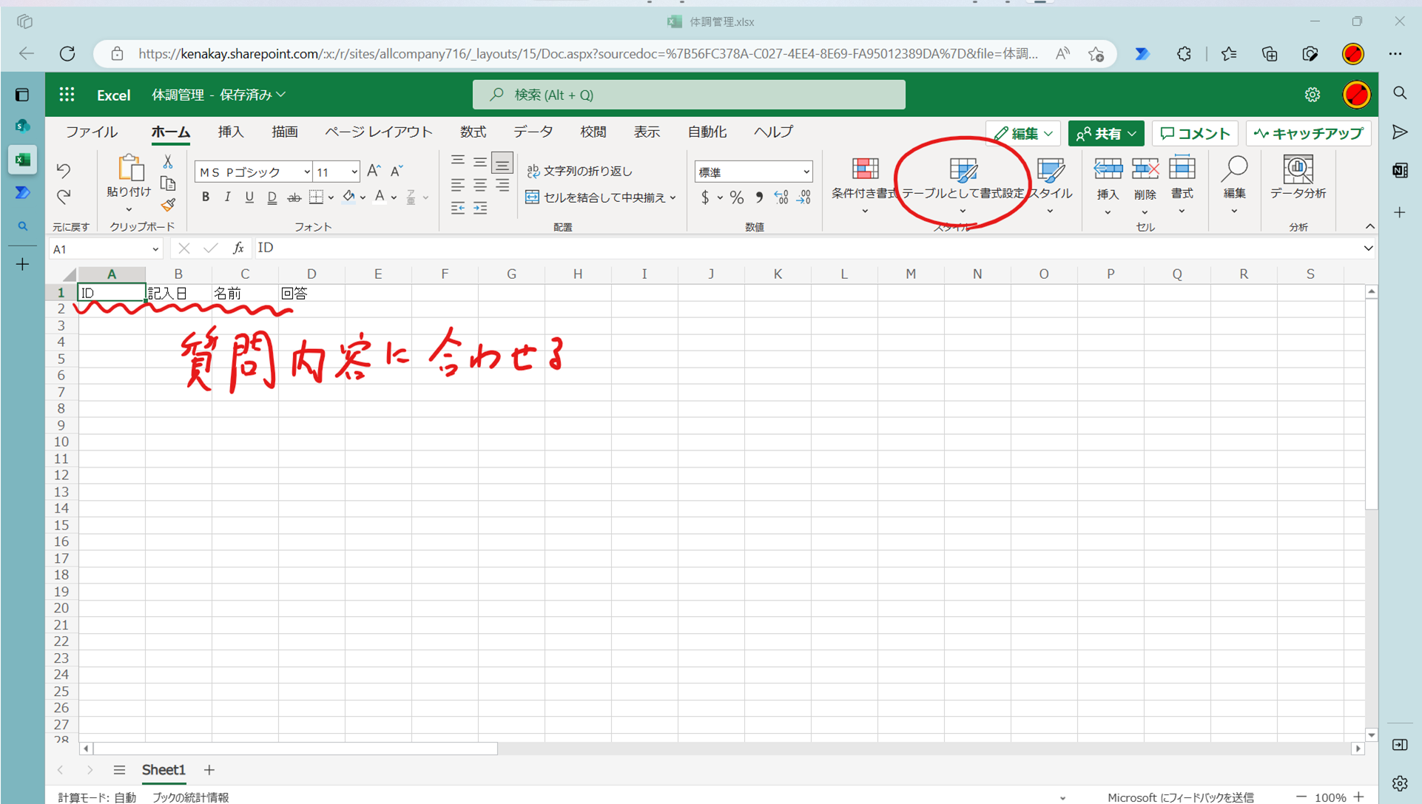This screenshot has width=1422, height=804.
Task: Switch to the 挿入 ribbon tab
Action: 231,132
